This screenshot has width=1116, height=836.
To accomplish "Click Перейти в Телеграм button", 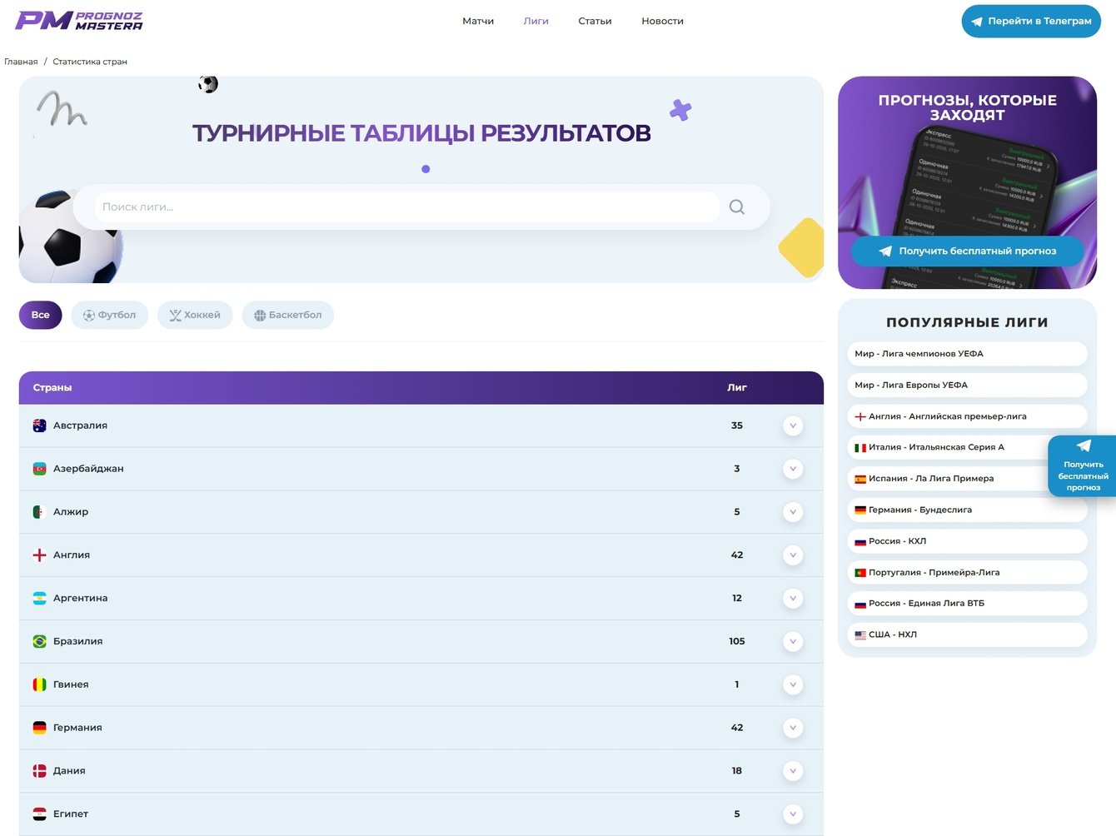I will (1031, 22).
